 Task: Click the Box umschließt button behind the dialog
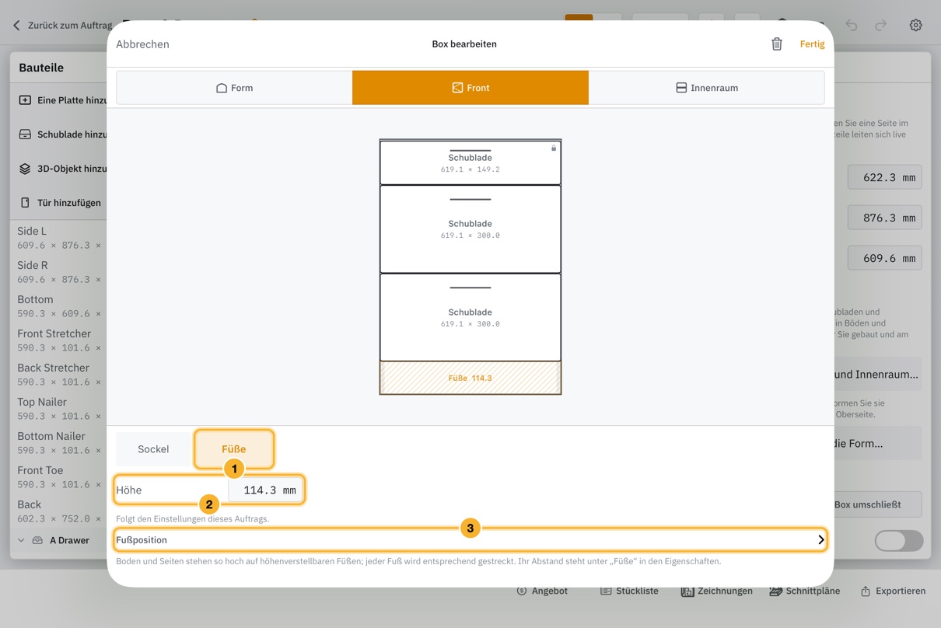[876, 504]
